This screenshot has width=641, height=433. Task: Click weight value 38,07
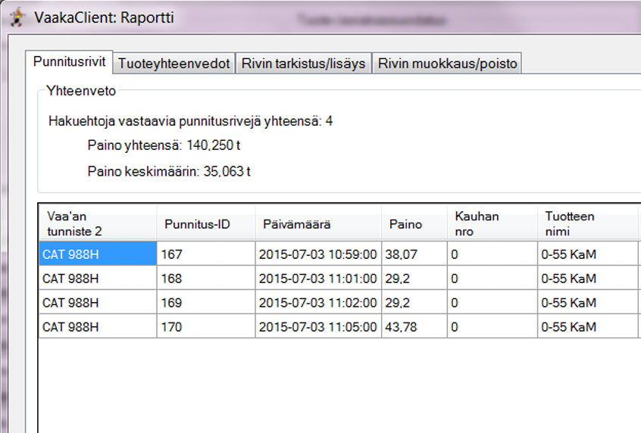pyautogui.click(x=414, y=254)
